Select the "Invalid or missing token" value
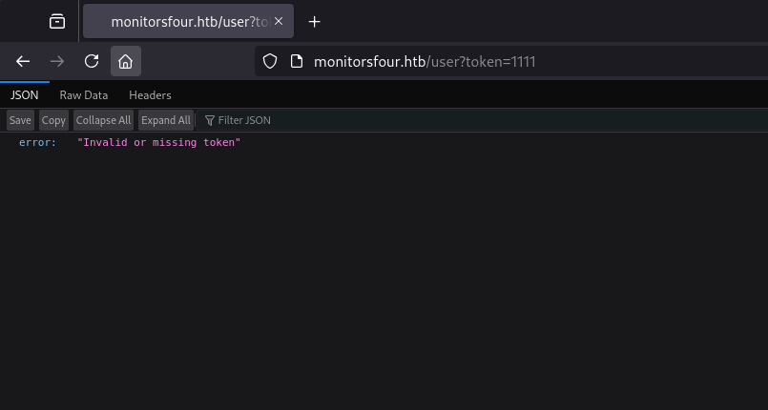 coord(158,143)
